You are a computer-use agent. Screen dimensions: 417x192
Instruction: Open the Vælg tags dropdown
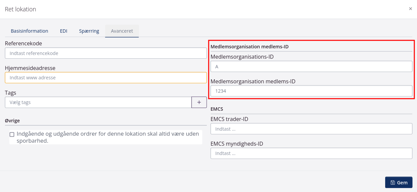pos(98,102)
